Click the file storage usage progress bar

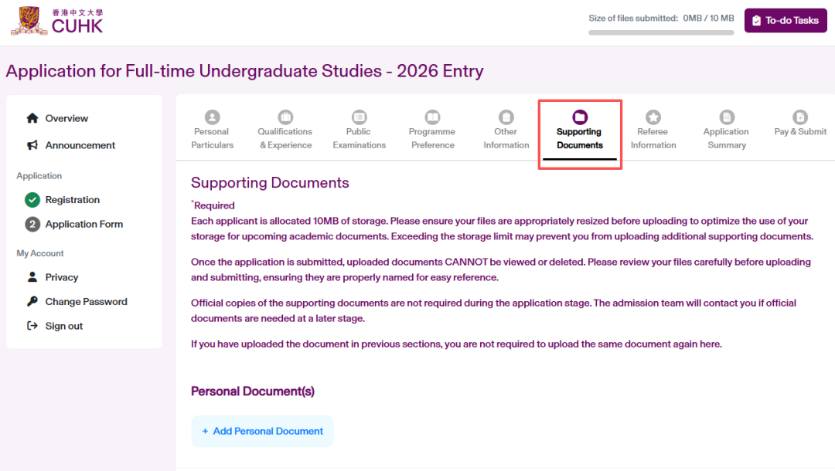[661, 32]
